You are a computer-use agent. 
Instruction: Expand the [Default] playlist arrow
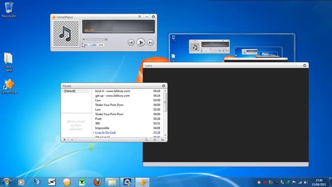[x=63, y=91]
